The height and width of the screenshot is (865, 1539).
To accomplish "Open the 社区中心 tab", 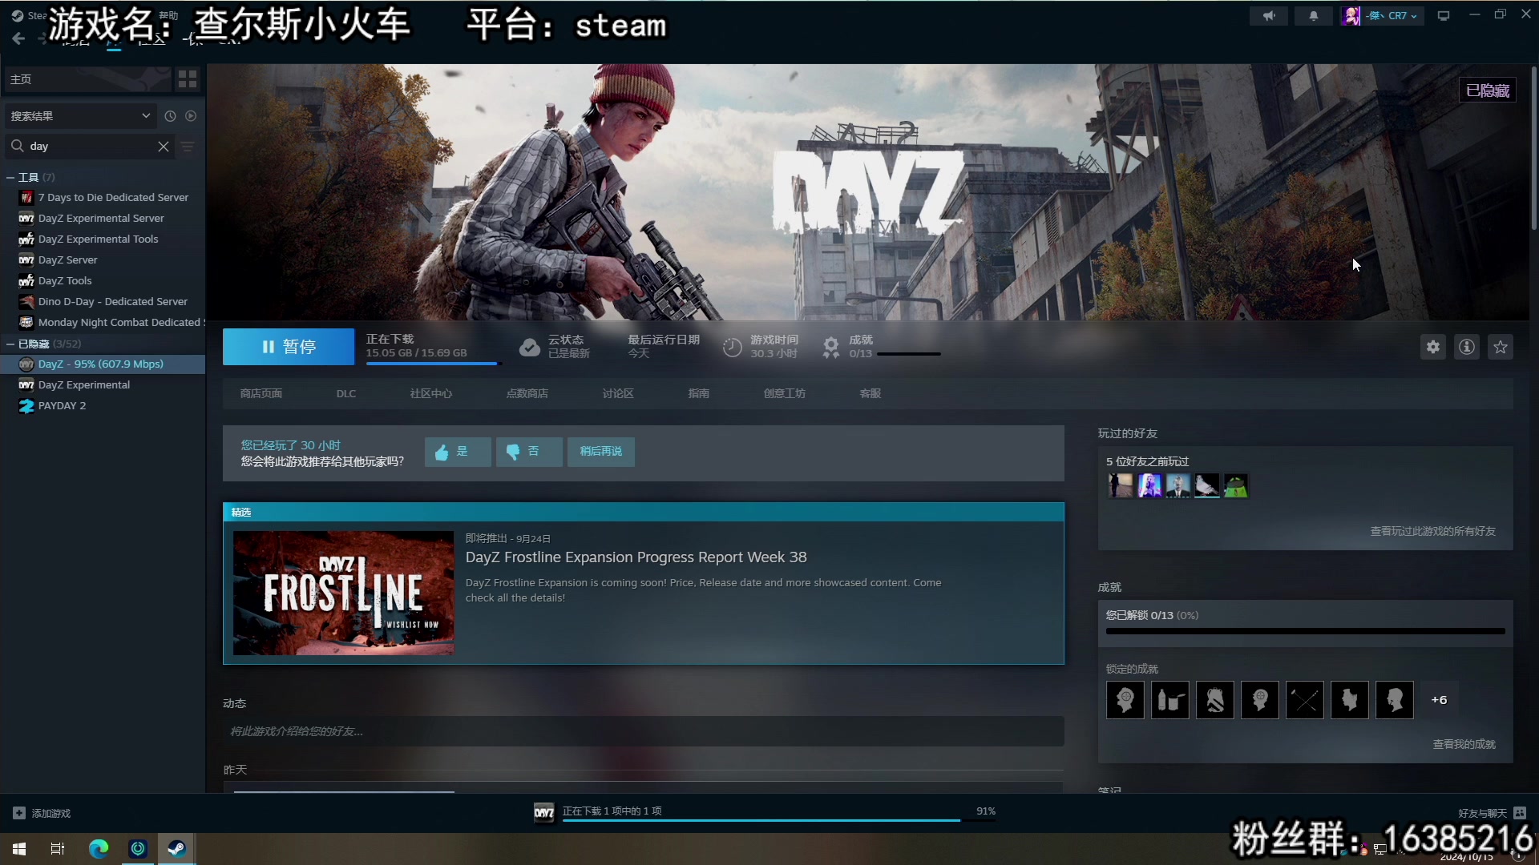I will (x=430, y=393).
